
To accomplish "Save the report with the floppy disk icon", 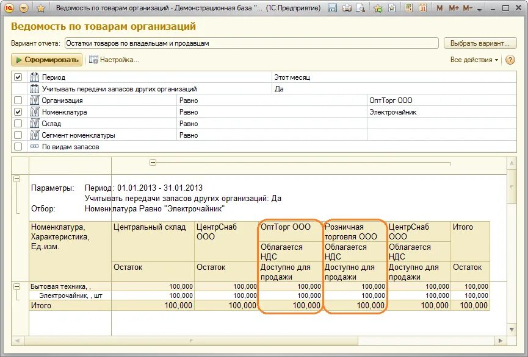I will click(332, 8).
